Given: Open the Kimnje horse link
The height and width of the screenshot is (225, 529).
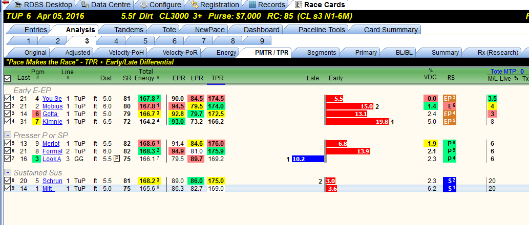Looking at the screenshot, I should (x=52, y=122).
